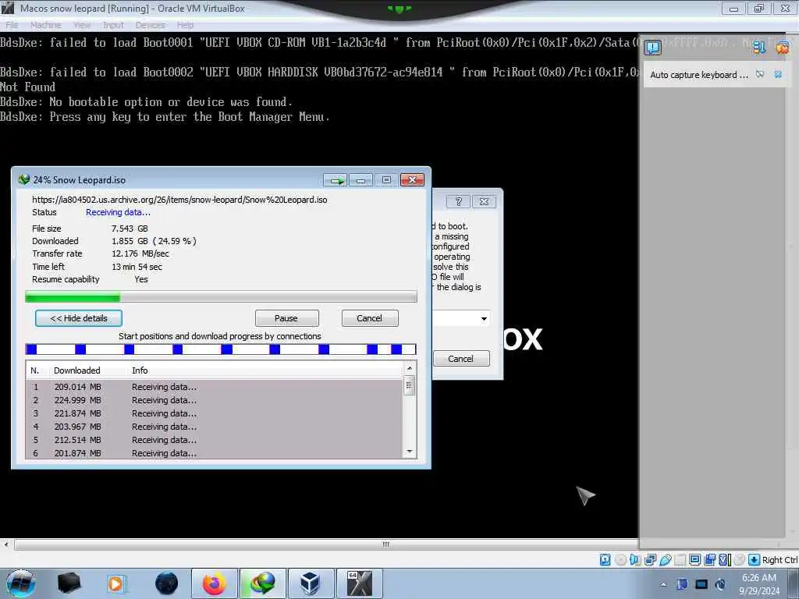The height and width of the screenshot is (599, 799).
Task: Click the hide-forever icon on keyboard notification
Action: pos(760,74)
